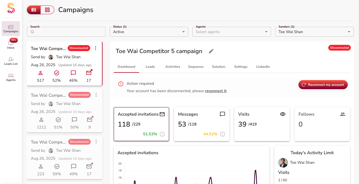Open three-dot menu on first campaign card
Viewport: 359px width, 184px height.
coord(96,48)
